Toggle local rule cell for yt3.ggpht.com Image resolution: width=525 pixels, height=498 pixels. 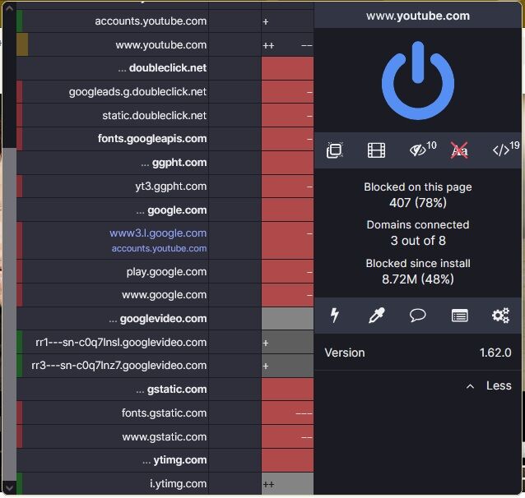pos(287,186)
